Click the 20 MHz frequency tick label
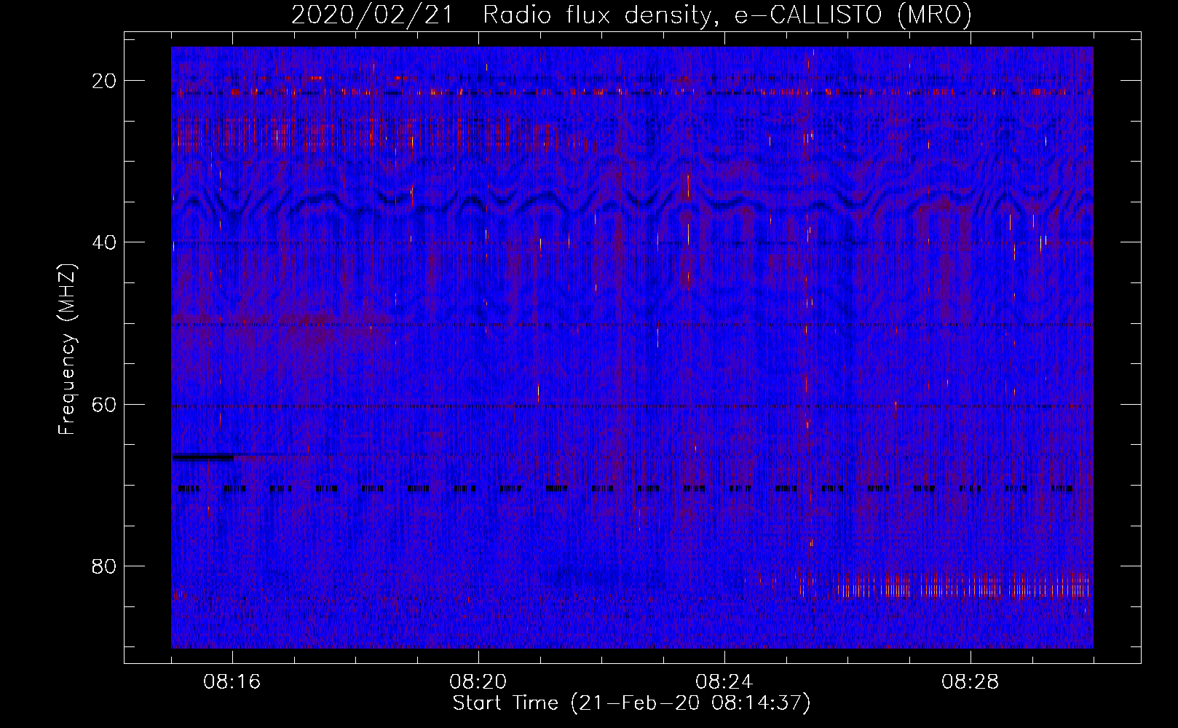The width and height of the screenshot is (1178, 728). click(x=104, y=81)
